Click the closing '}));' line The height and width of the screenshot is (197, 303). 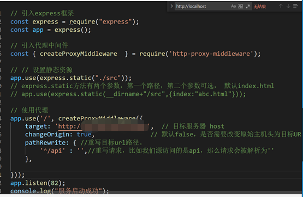17,175
